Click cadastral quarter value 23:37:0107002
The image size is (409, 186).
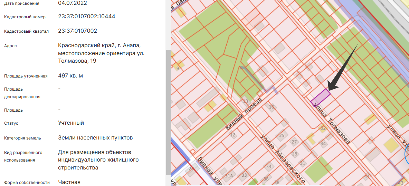[x=77, y=31]
